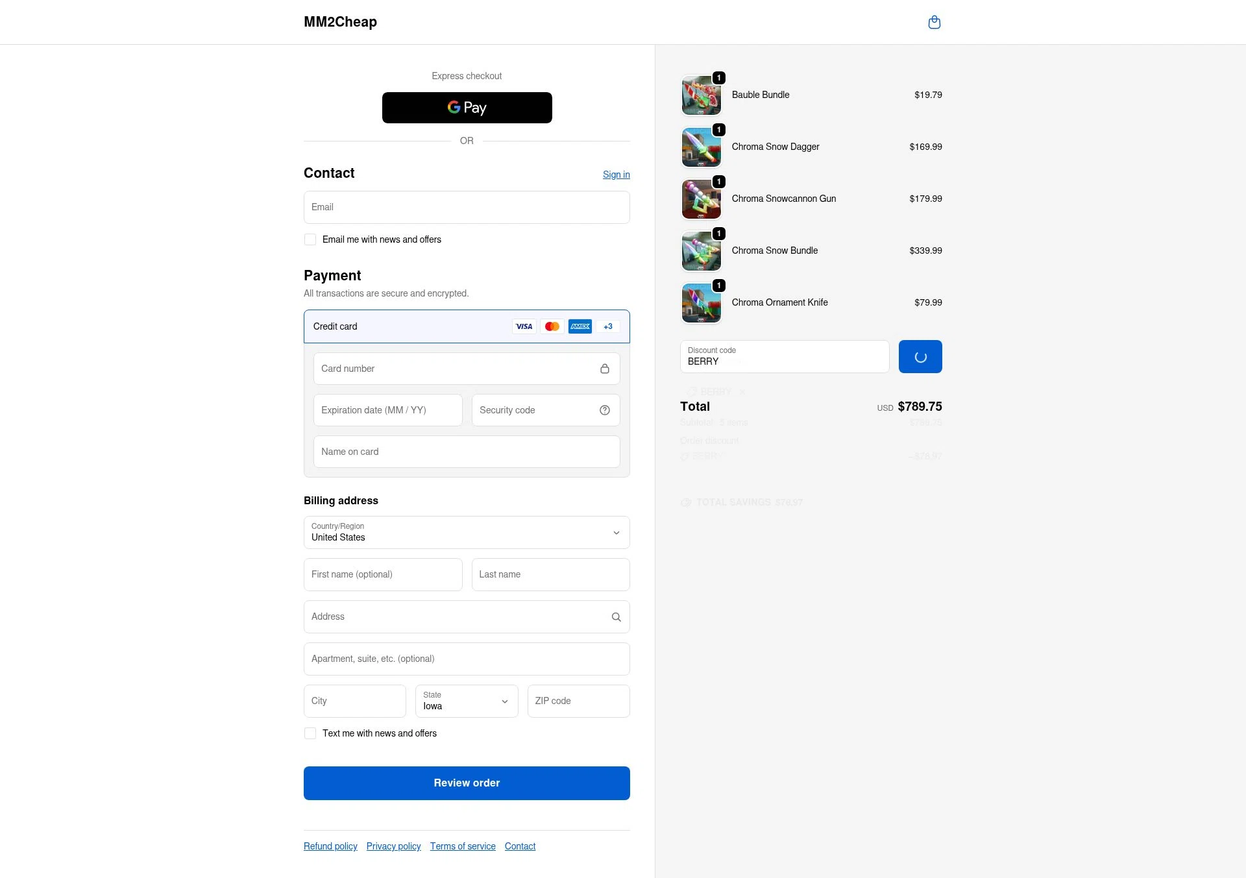1246x878 pixels.
Task: Open the Sign in link
Action: pyautogui.click(x=616, y=174)
